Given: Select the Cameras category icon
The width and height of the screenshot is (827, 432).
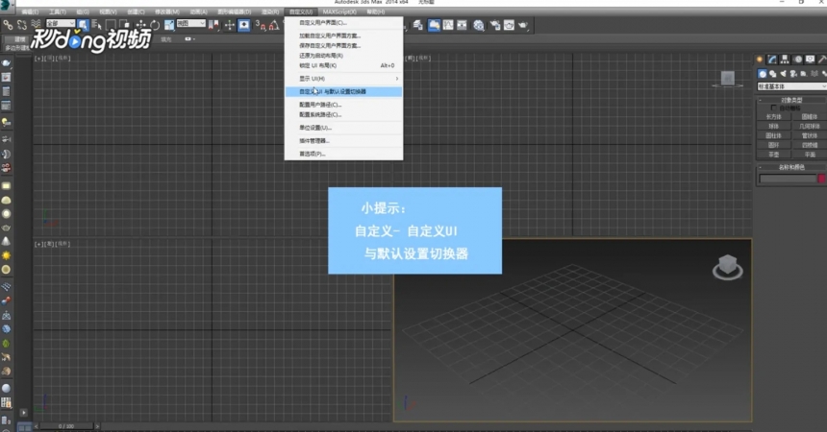Looking at the screenshot, I should pyautogui.click(x=792, y=74).
